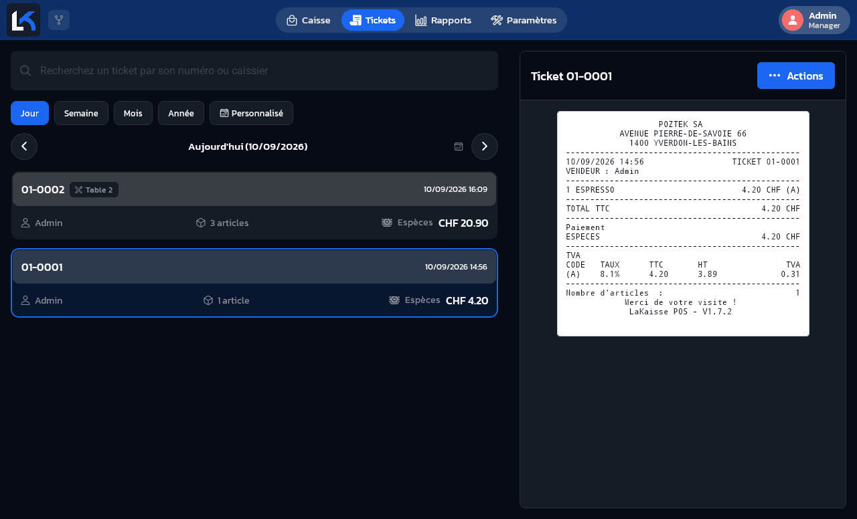The image size is (857, 519).
Task: Focus the ticket search field
Action: click(254, 70)
